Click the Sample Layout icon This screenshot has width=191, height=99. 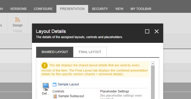(x=55, y=84)
